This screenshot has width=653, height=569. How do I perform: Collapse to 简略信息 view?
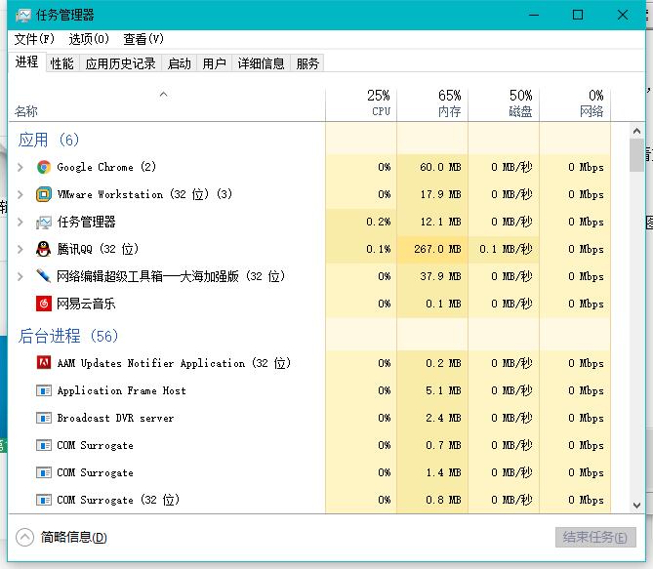[62, 537]
